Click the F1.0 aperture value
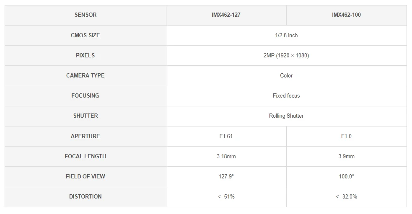 click(x=346, y=136)
